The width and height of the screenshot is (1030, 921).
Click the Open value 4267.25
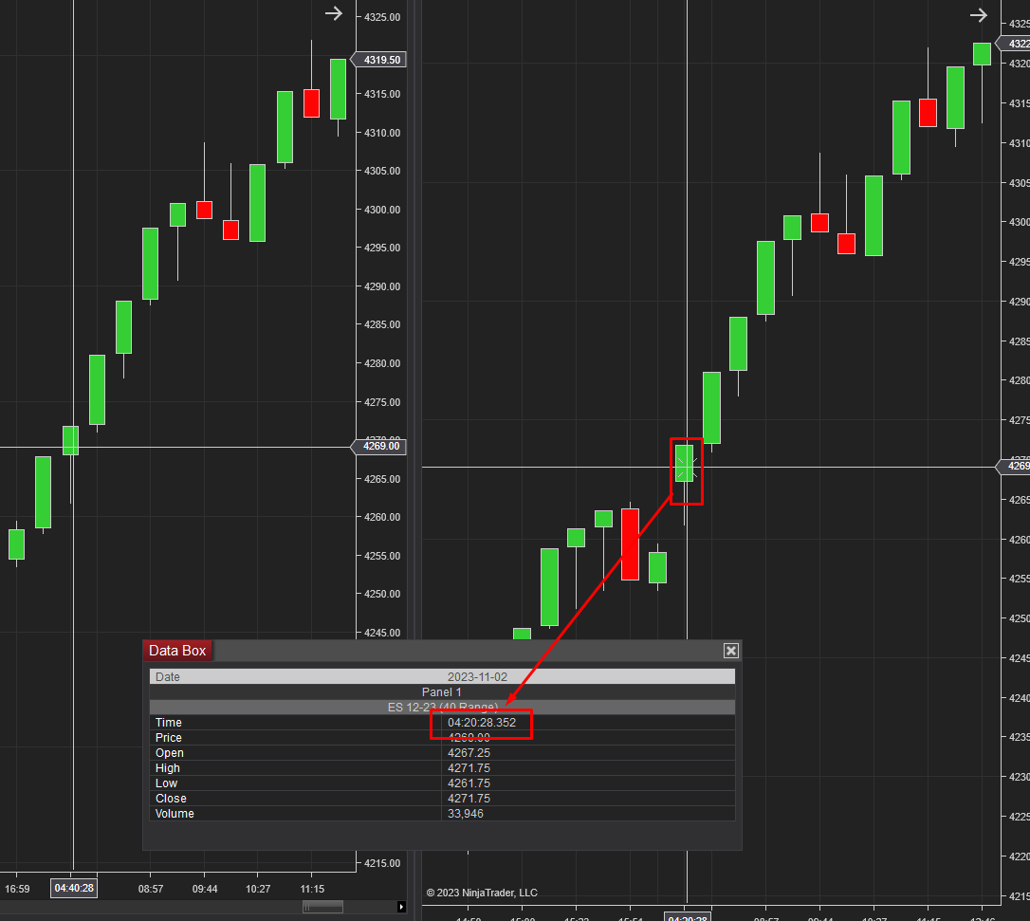[x=469, y=753]
